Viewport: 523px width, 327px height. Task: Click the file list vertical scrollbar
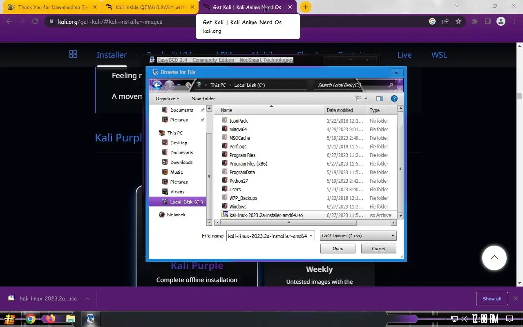point(400,168)
